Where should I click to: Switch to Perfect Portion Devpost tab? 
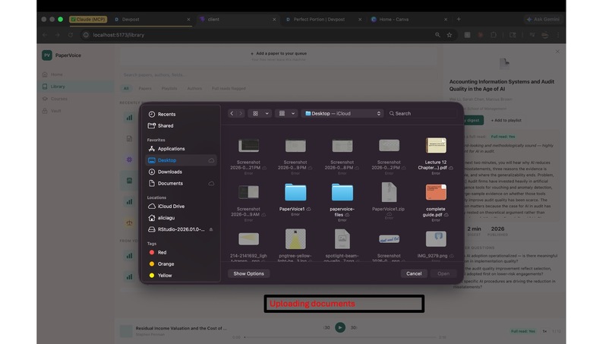323,19
